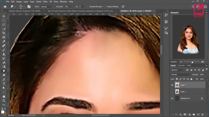
Task: Select the Eraser tool
Action: (4, 63)
